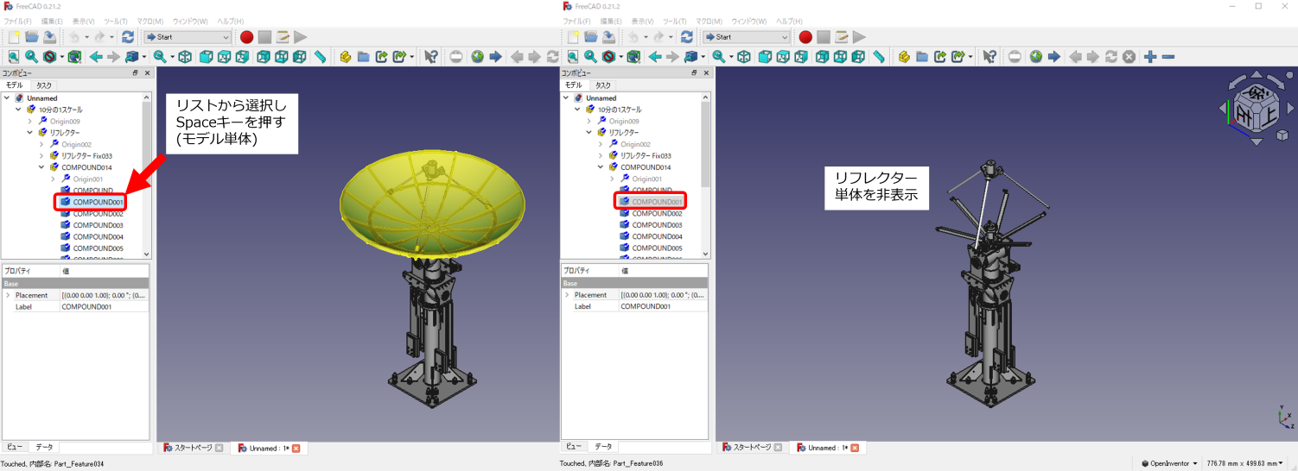Click the red macro record button in left window
This screenshot has height=471, width=1298.
(x=246, y=37)
